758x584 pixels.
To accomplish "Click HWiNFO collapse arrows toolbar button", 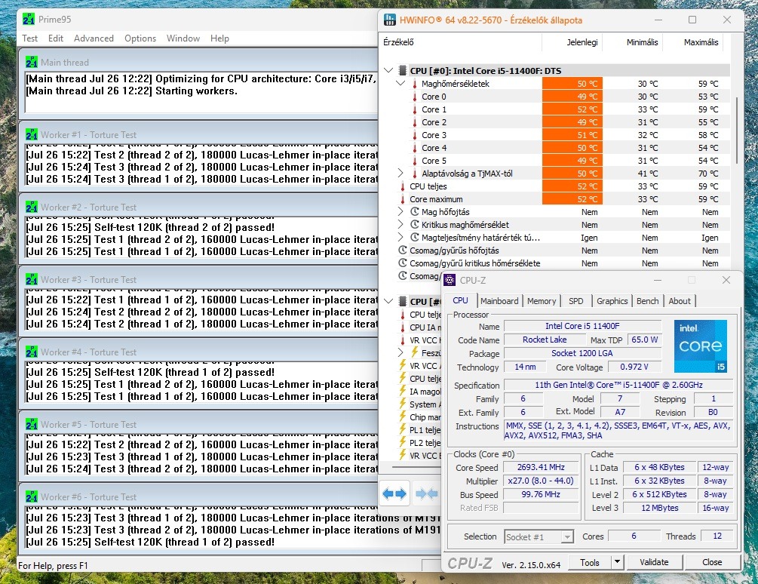I will pyautogui.click(x=426, y=493).
